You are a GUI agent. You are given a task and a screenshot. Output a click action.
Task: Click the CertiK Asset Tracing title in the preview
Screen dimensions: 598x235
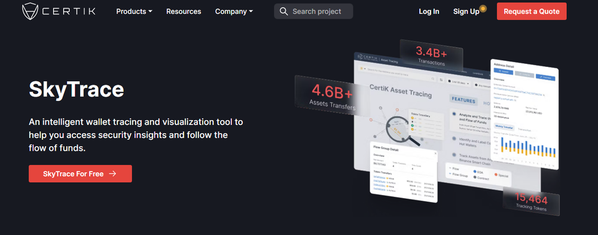click(x=401, y=91)
